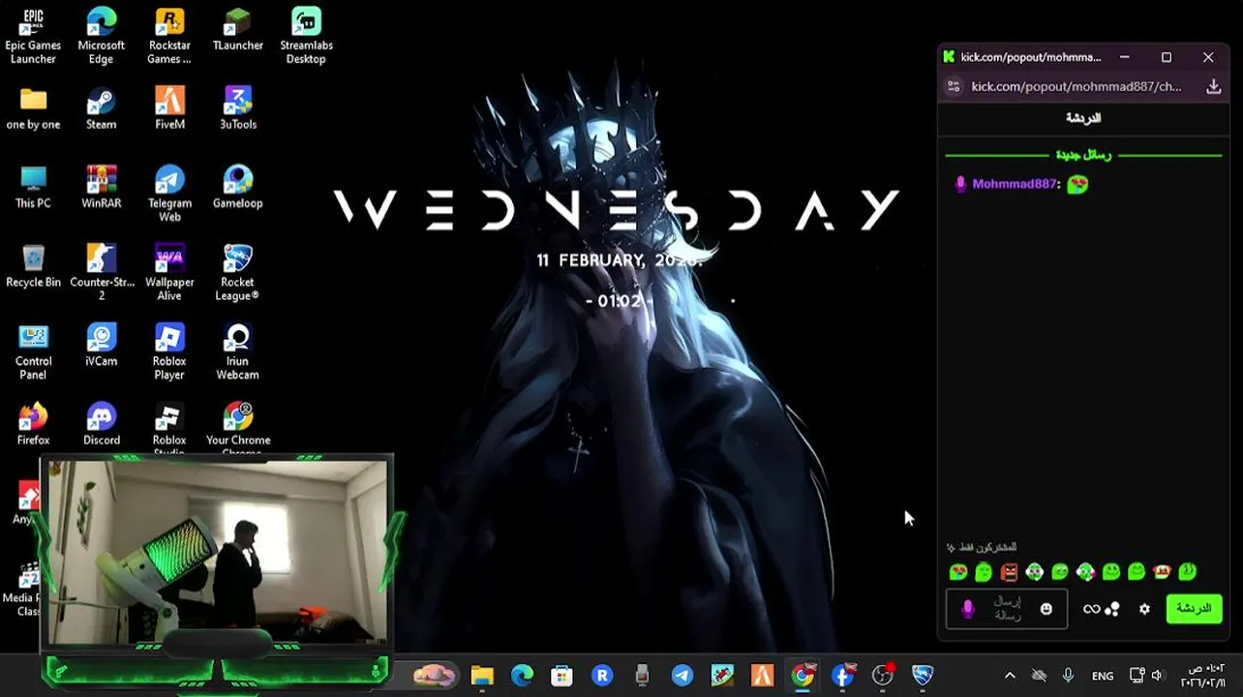This screenshot has width=1243, height=697.
Task: Select the Control Panel desktop icon
Action: [x=33, y=351]
